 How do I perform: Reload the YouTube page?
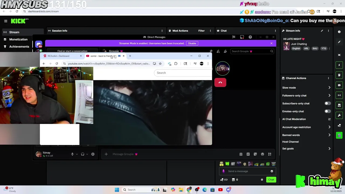(x=57, y=64)
